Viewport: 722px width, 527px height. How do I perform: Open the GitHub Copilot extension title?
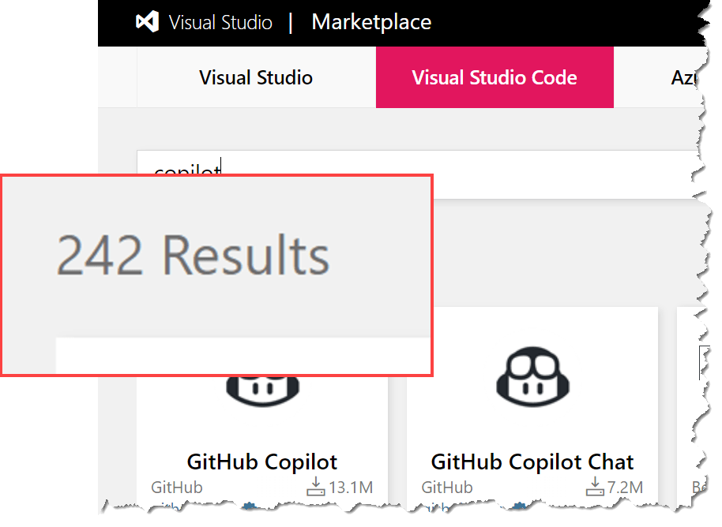point(262,462)
